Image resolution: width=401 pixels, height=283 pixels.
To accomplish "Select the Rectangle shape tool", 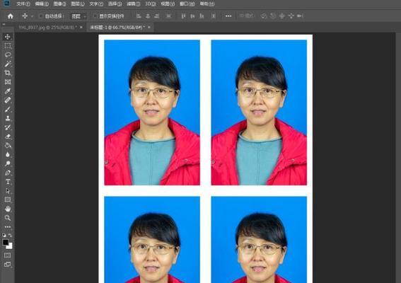I will click(8, 200).
